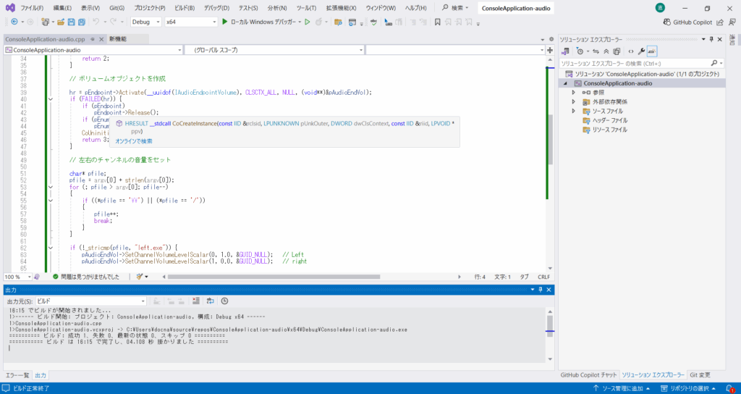Select the ConsoleApplication-audio.cpp editor tab
Image resolution: width=741 pixels, height=394 pixels.
coord(46,39)
